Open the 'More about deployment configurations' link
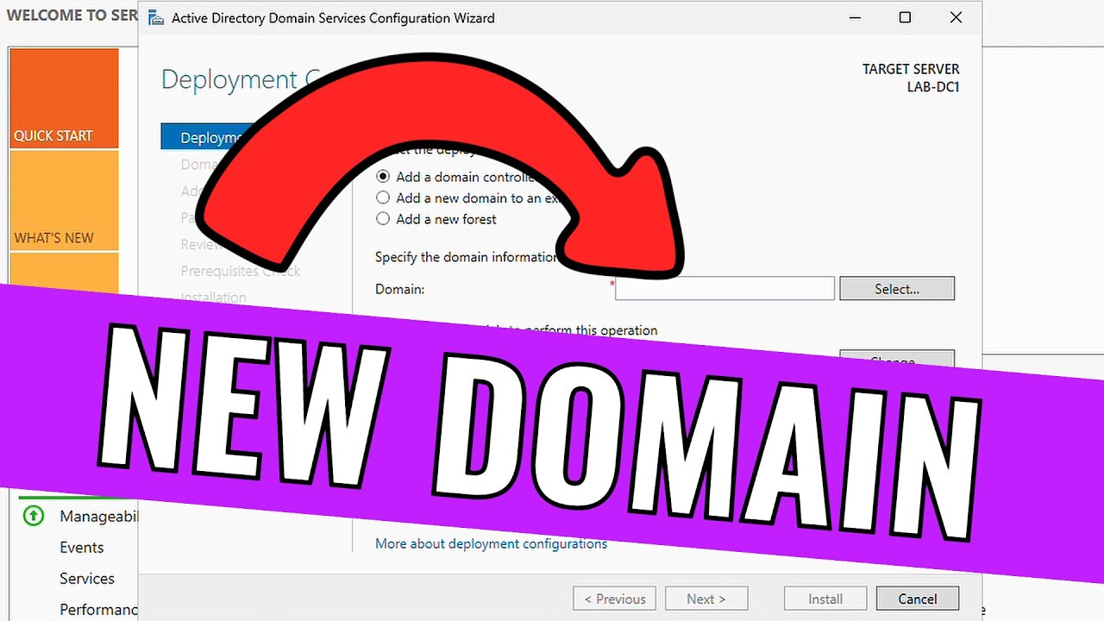The height and width of the screenshot is (621, 1104). (491, 543)
